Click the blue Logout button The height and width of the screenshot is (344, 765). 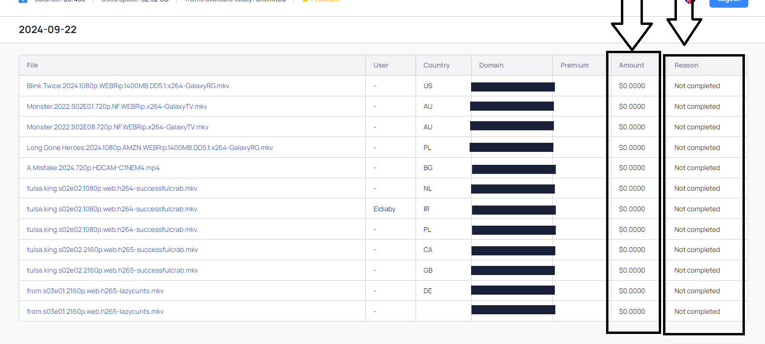pyautogui.click(x=728, y=2)
